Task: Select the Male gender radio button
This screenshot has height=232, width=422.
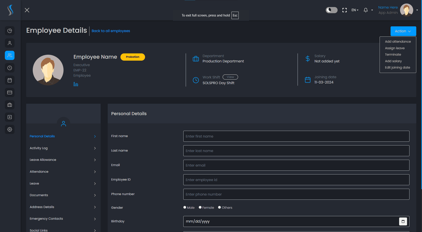Action: point(185,207)
